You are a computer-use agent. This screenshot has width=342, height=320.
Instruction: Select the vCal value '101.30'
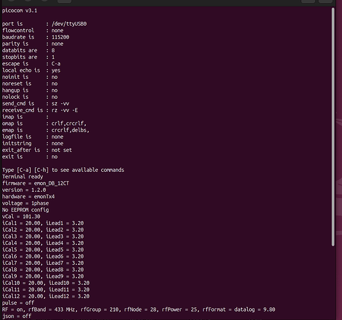coord(31,217)
